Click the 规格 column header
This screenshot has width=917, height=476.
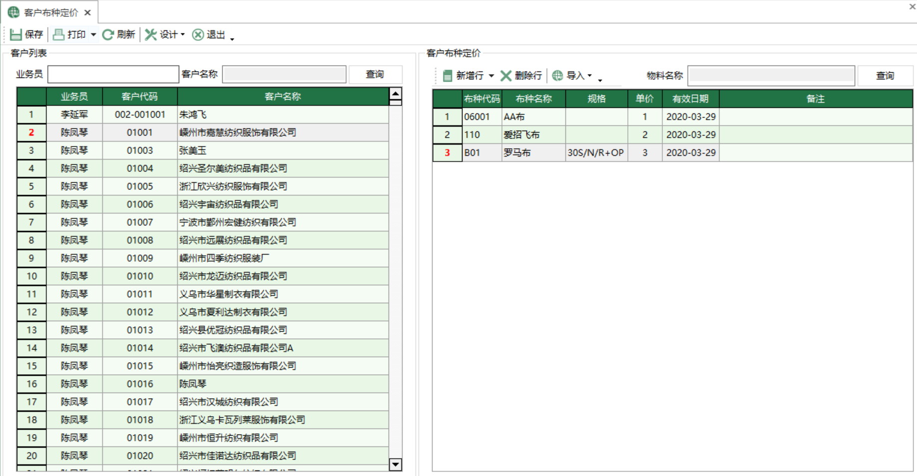click(596, 99)
